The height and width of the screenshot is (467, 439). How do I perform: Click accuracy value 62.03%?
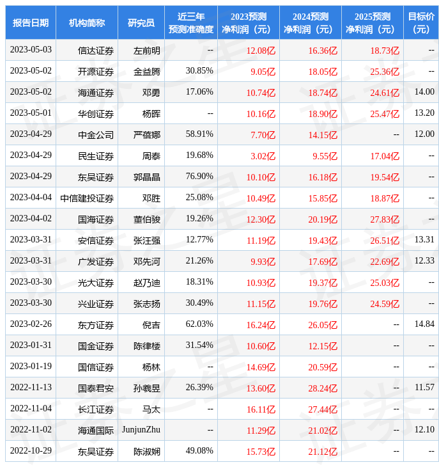[x=199, y=324]
